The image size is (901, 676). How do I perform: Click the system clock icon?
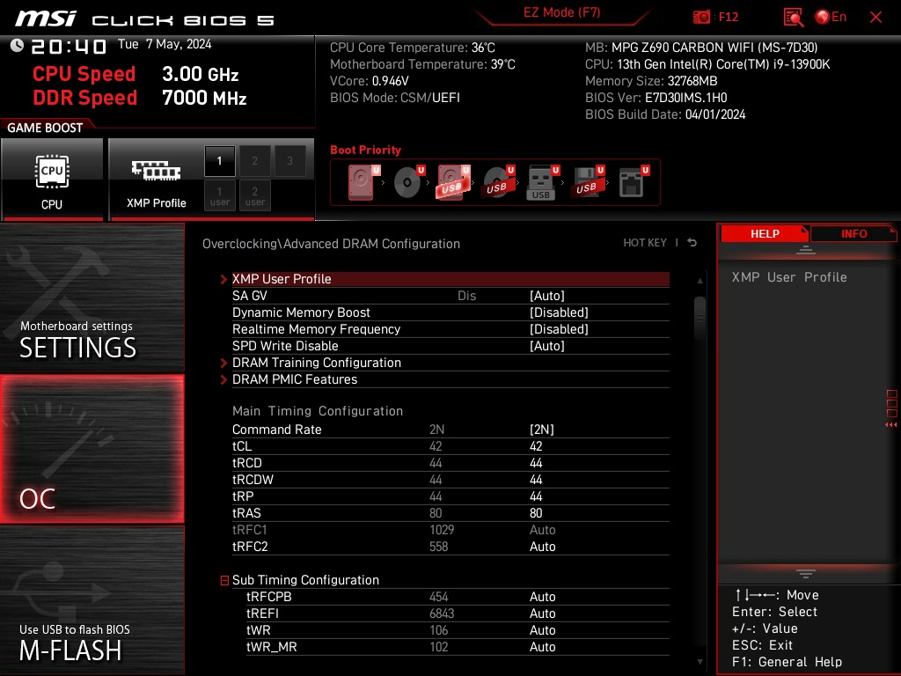pyautogui.click(x=18, y=46)
